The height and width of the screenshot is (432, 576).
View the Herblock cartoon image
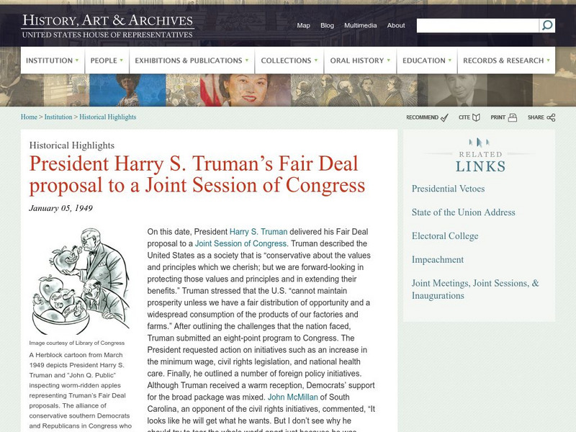pyautogui.click(x=80, y=282)
